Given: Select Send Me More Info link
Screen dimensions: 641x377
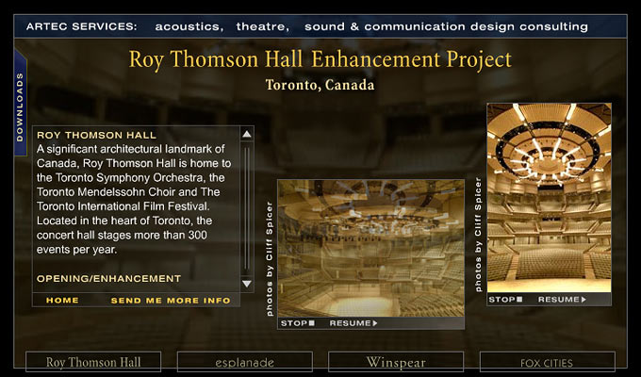Looking at the screenshot, I should pos(171,301).
